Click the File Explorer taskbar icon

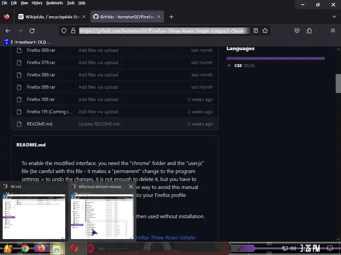point(57,248)
